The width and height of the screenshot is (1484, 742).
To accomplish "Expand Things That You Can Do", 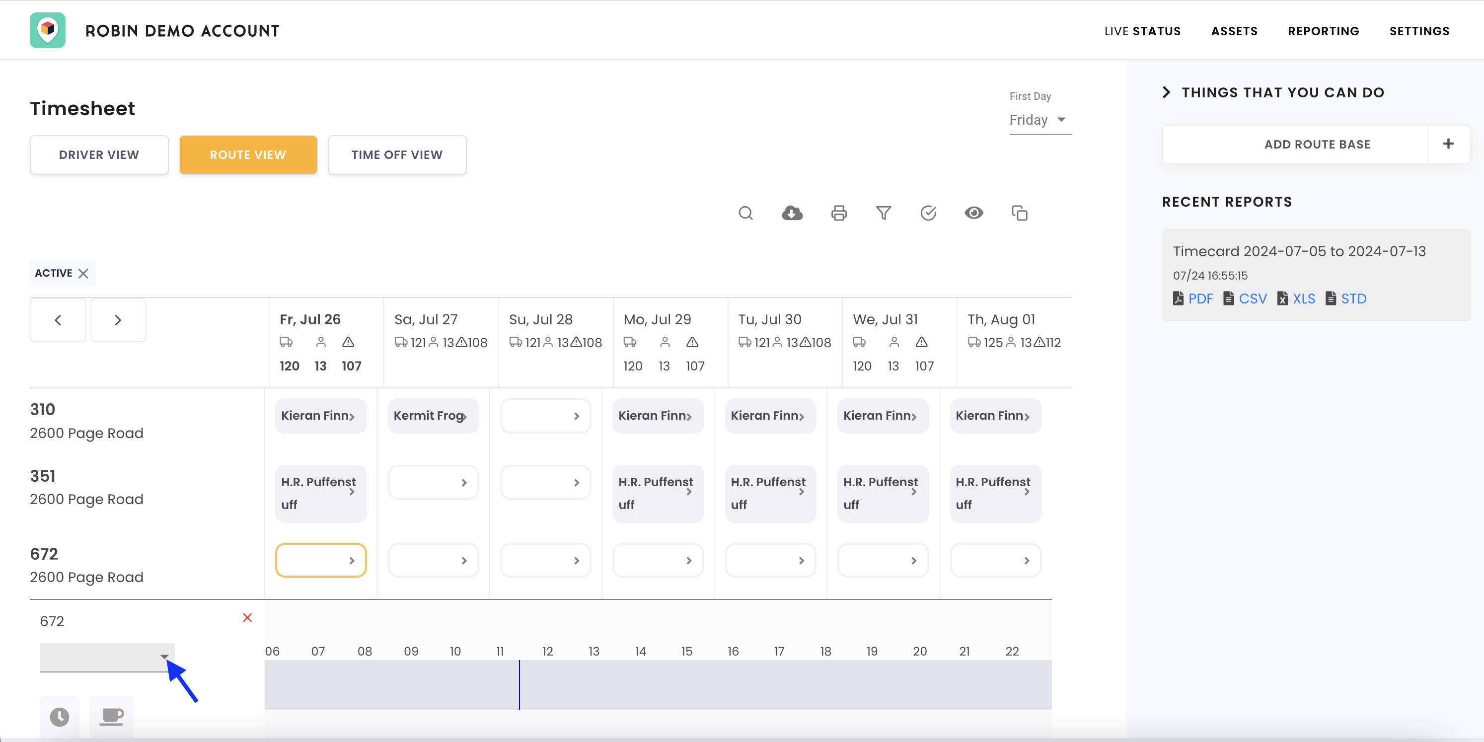I will [x=1273, y=92].
